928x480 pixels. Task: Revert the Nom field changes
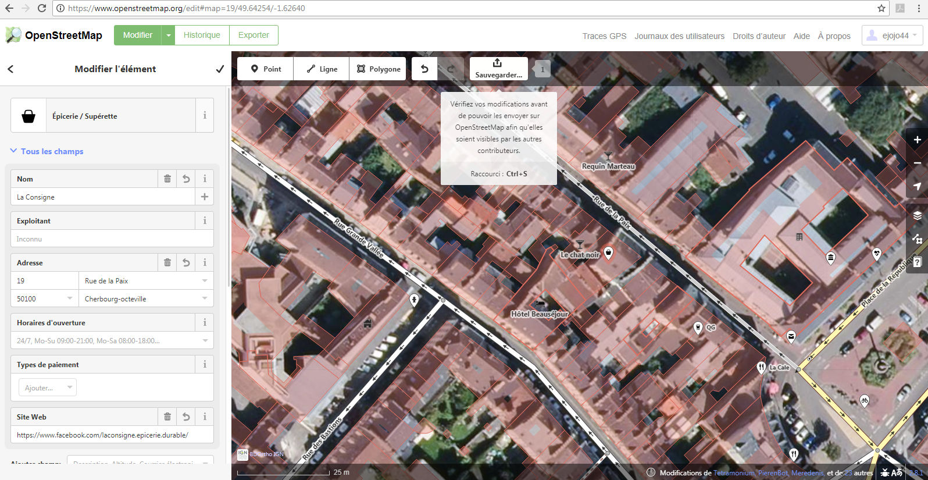click(186, 179)
